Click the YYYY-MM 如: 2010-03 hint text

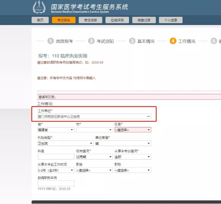tap(54, 189)
